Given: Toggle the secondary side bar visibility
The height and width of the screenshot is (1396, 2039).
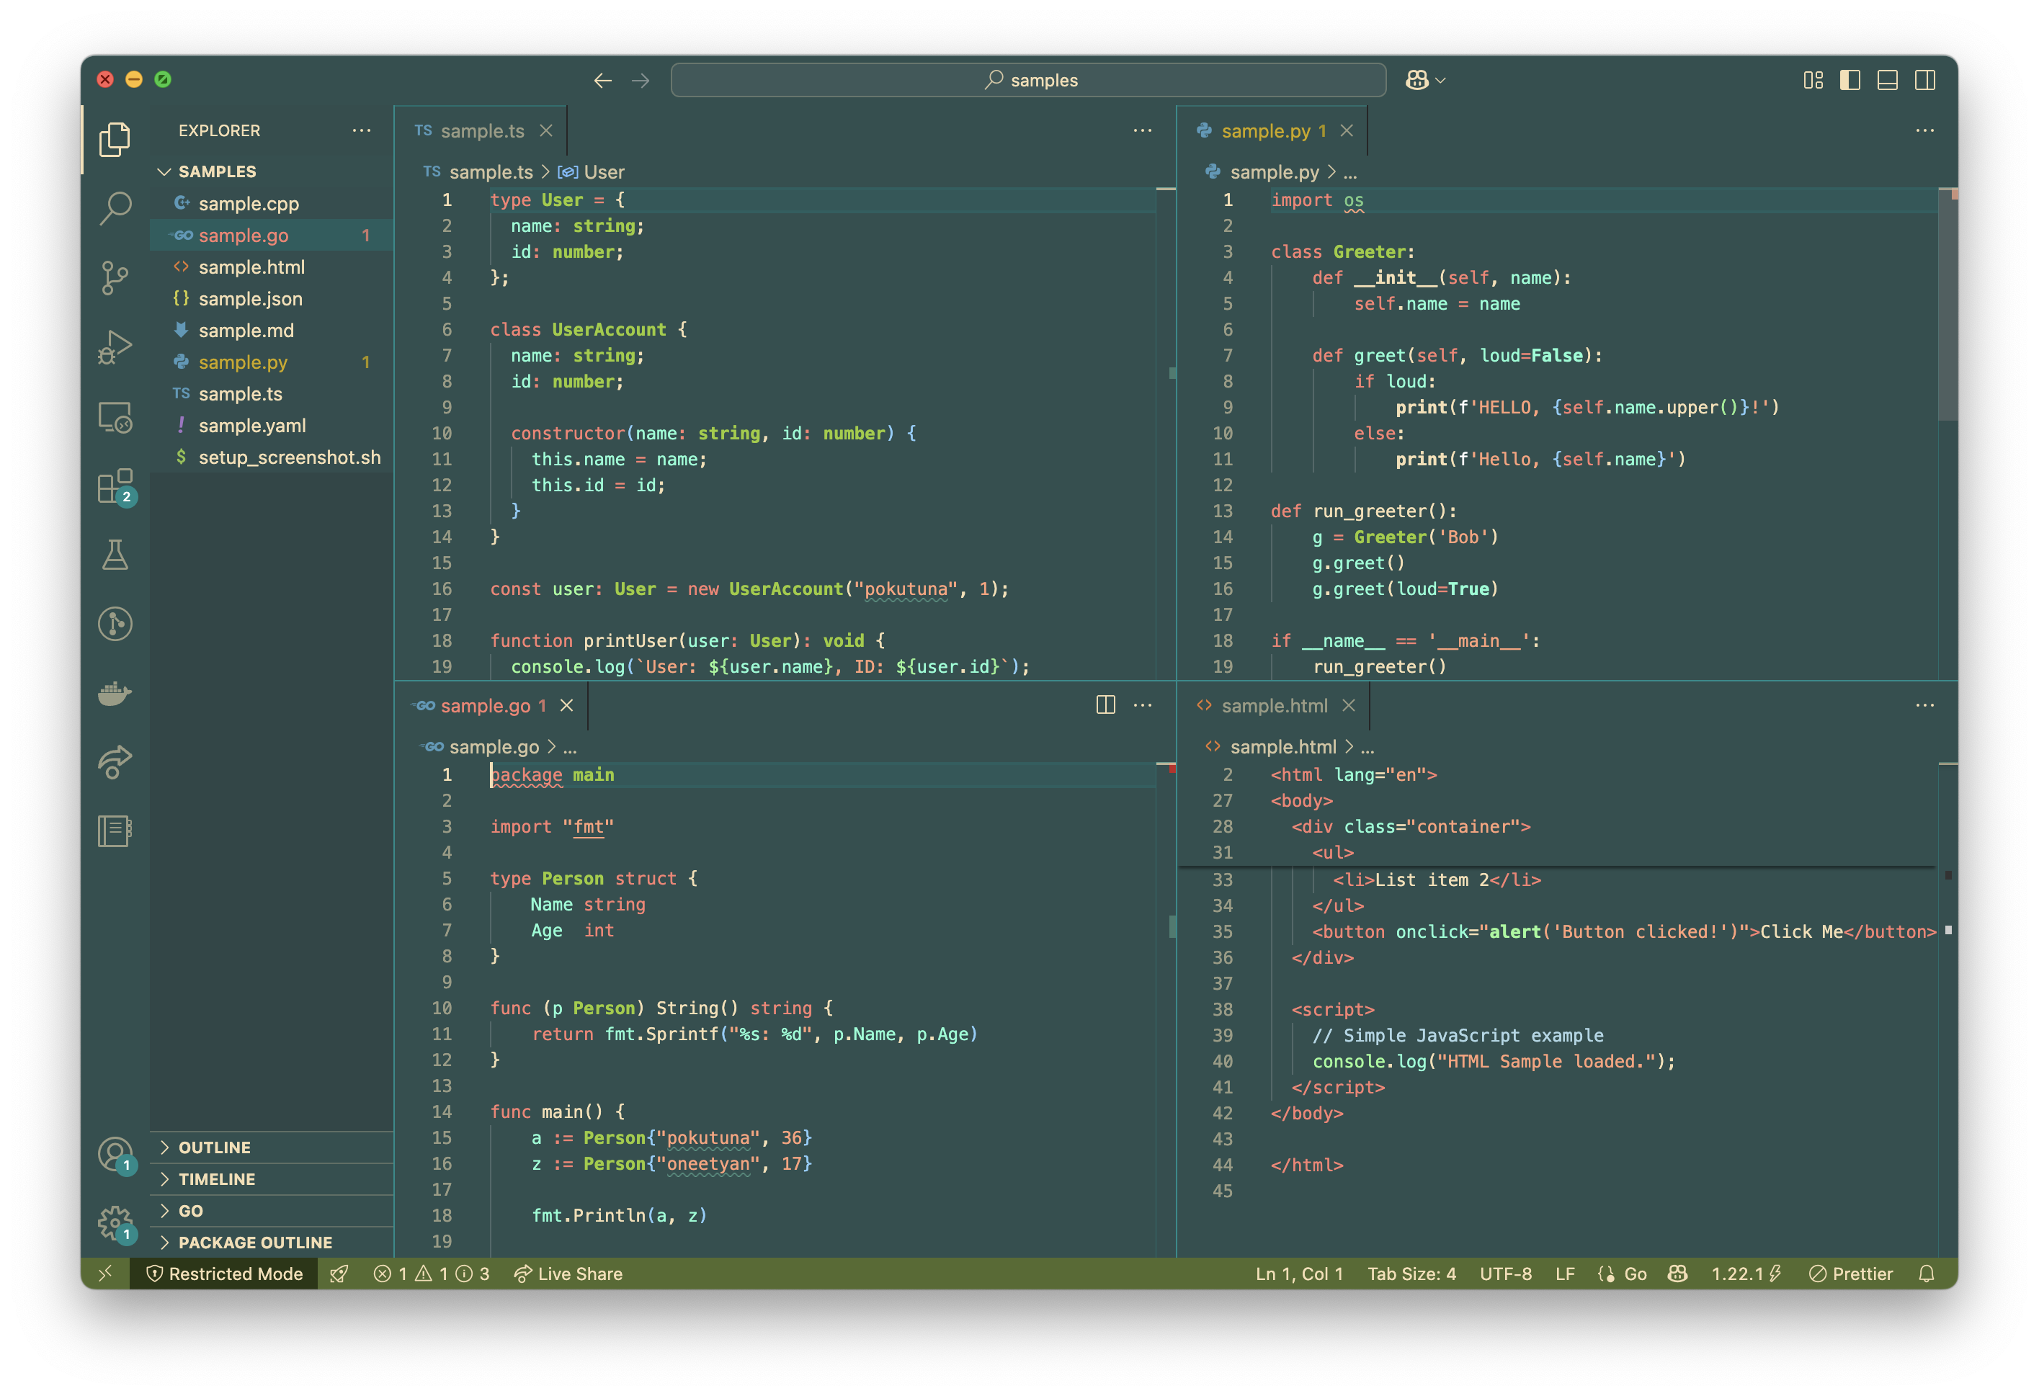Looking at the screenshot, I should pos(1925,80).
